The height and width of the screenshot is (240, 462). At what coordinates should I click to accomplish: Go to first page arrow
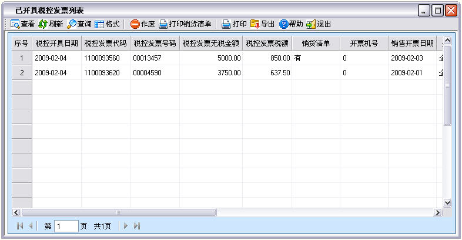pyautogui.click(x=20, y=226)
